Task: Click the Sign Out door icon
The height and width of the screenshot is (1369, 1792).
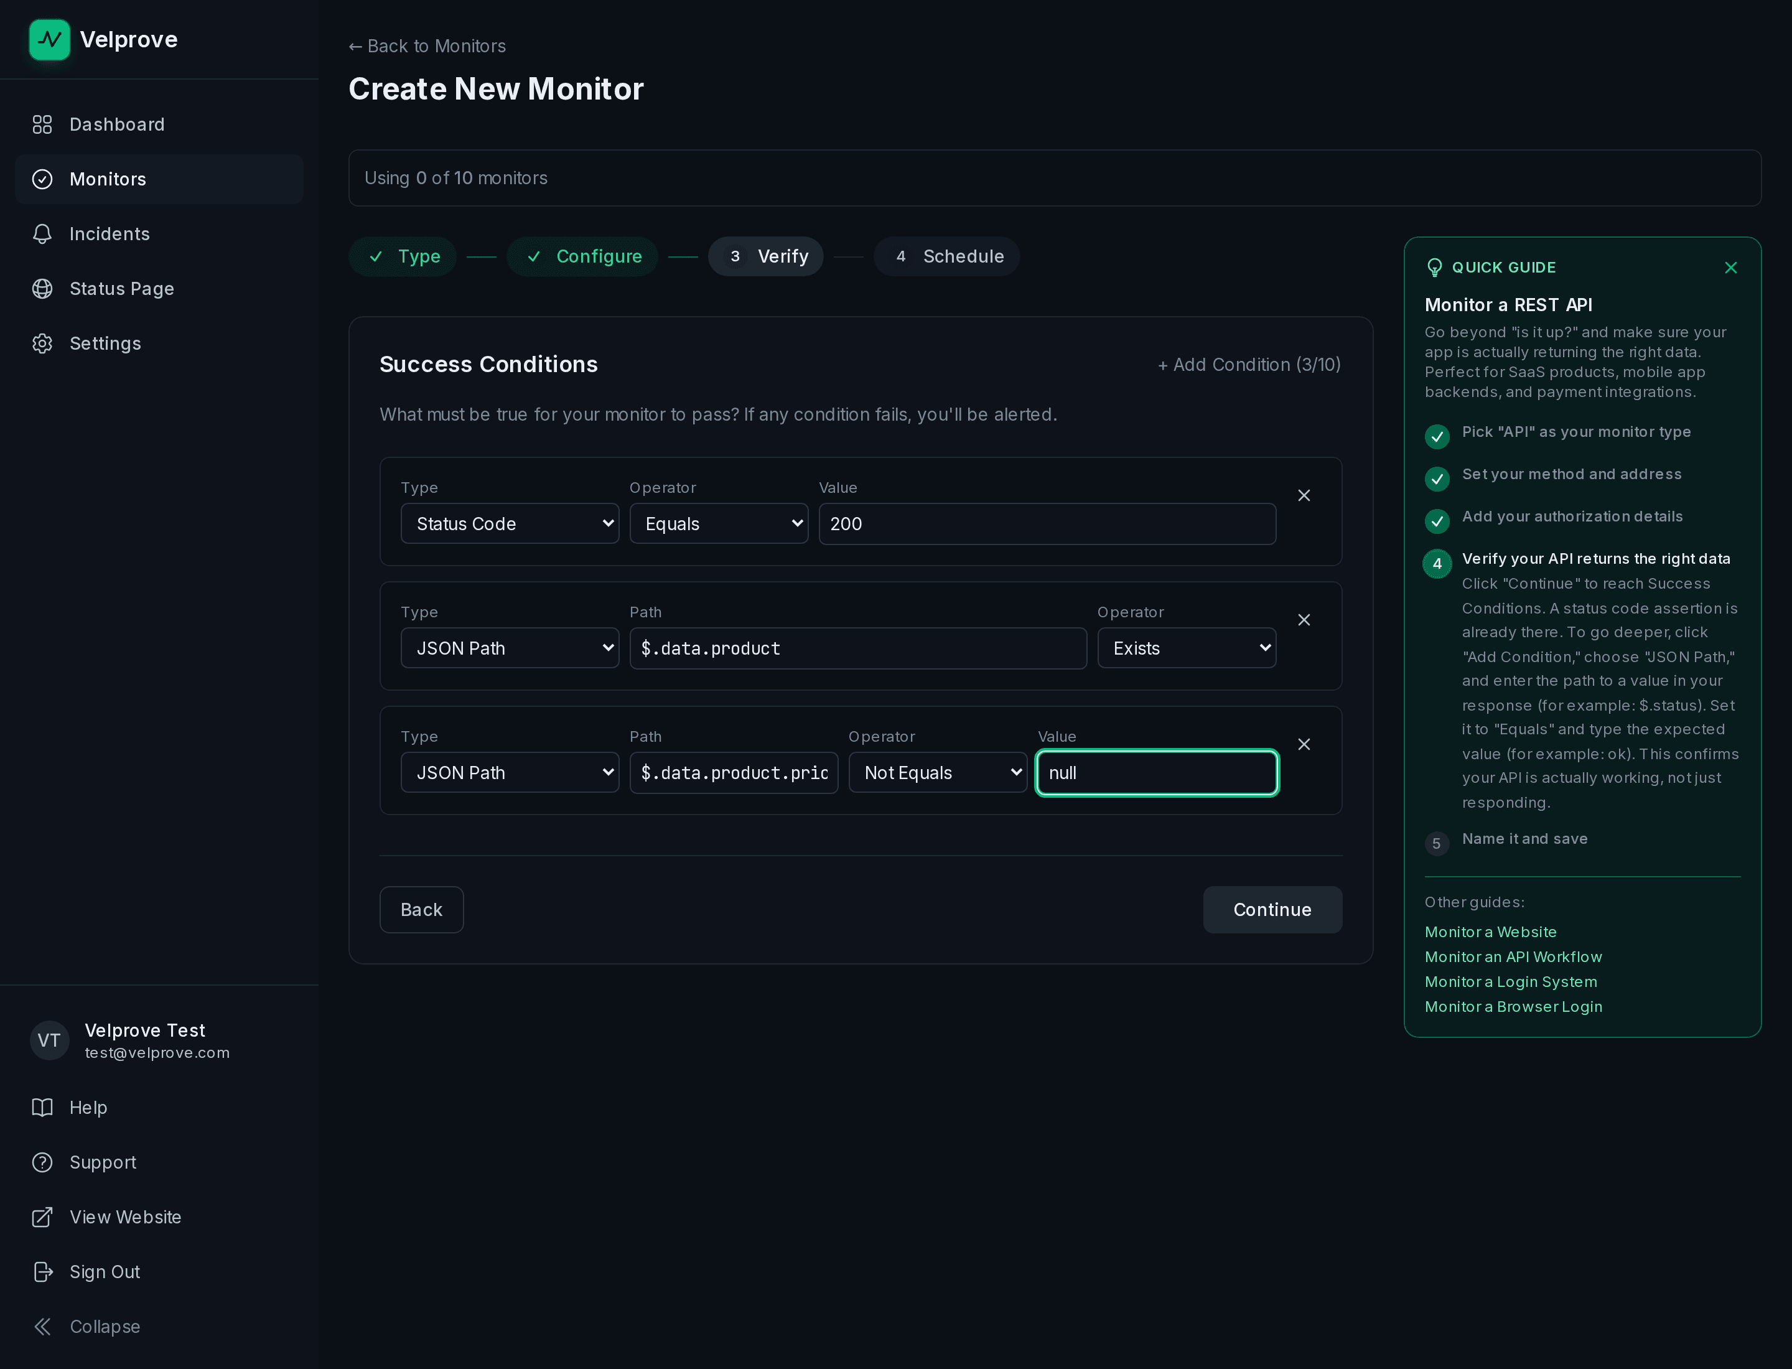Action: click(42, 1271)
